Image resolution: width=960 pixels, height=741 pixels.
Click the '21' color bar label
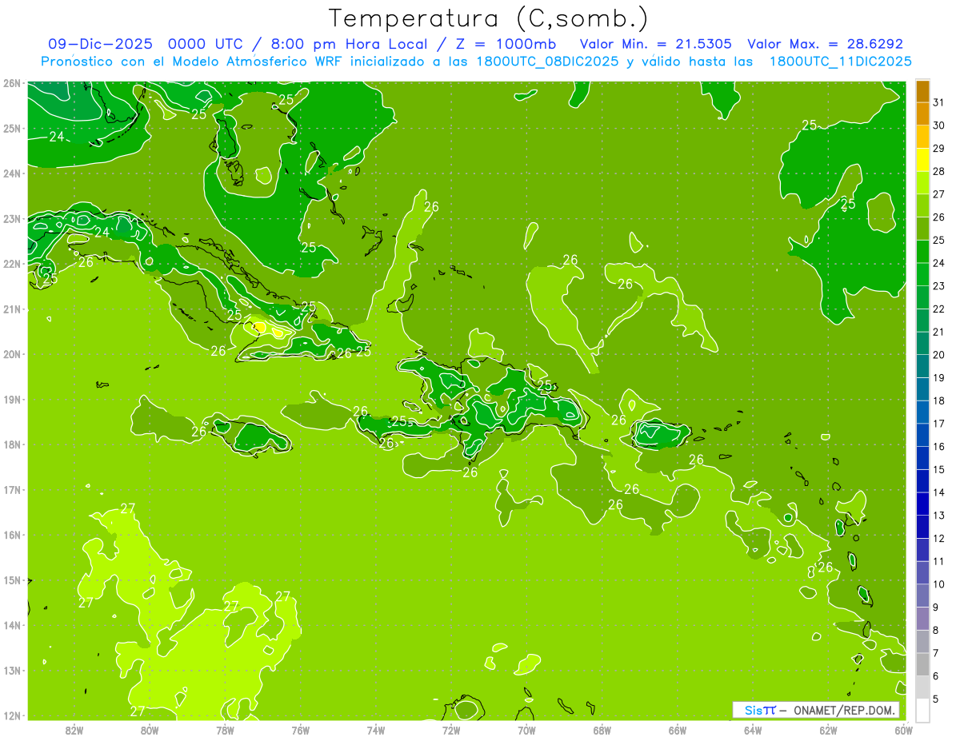pyautogui.click(x=938, y=332)
